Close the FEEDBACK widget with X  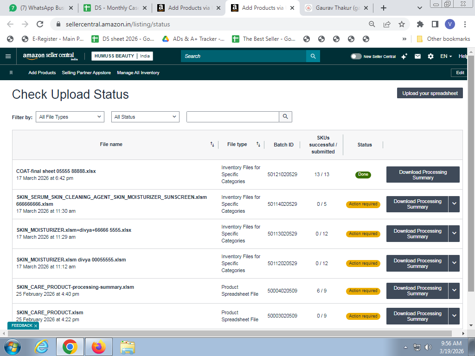(x=36, y=326)
